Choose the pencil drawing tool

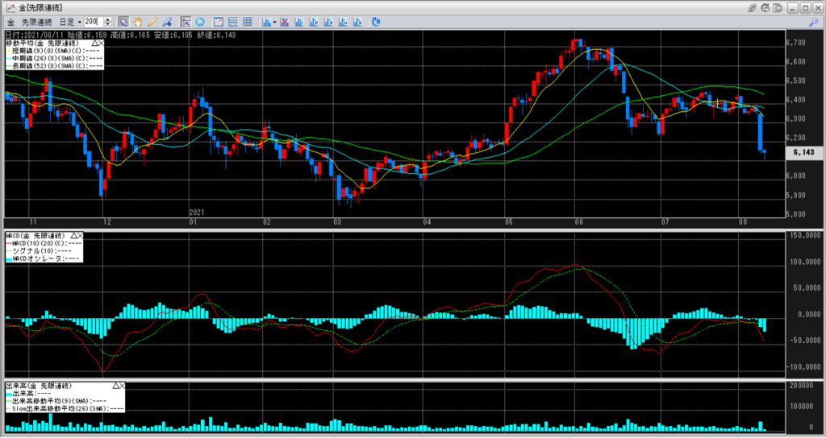pyautogui.click(x=152, y=21)
